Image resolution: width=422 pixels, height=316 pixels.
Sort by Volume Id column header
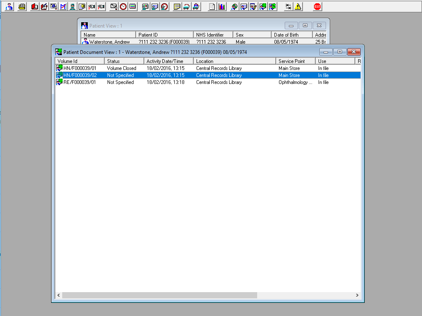click(80, 61)
